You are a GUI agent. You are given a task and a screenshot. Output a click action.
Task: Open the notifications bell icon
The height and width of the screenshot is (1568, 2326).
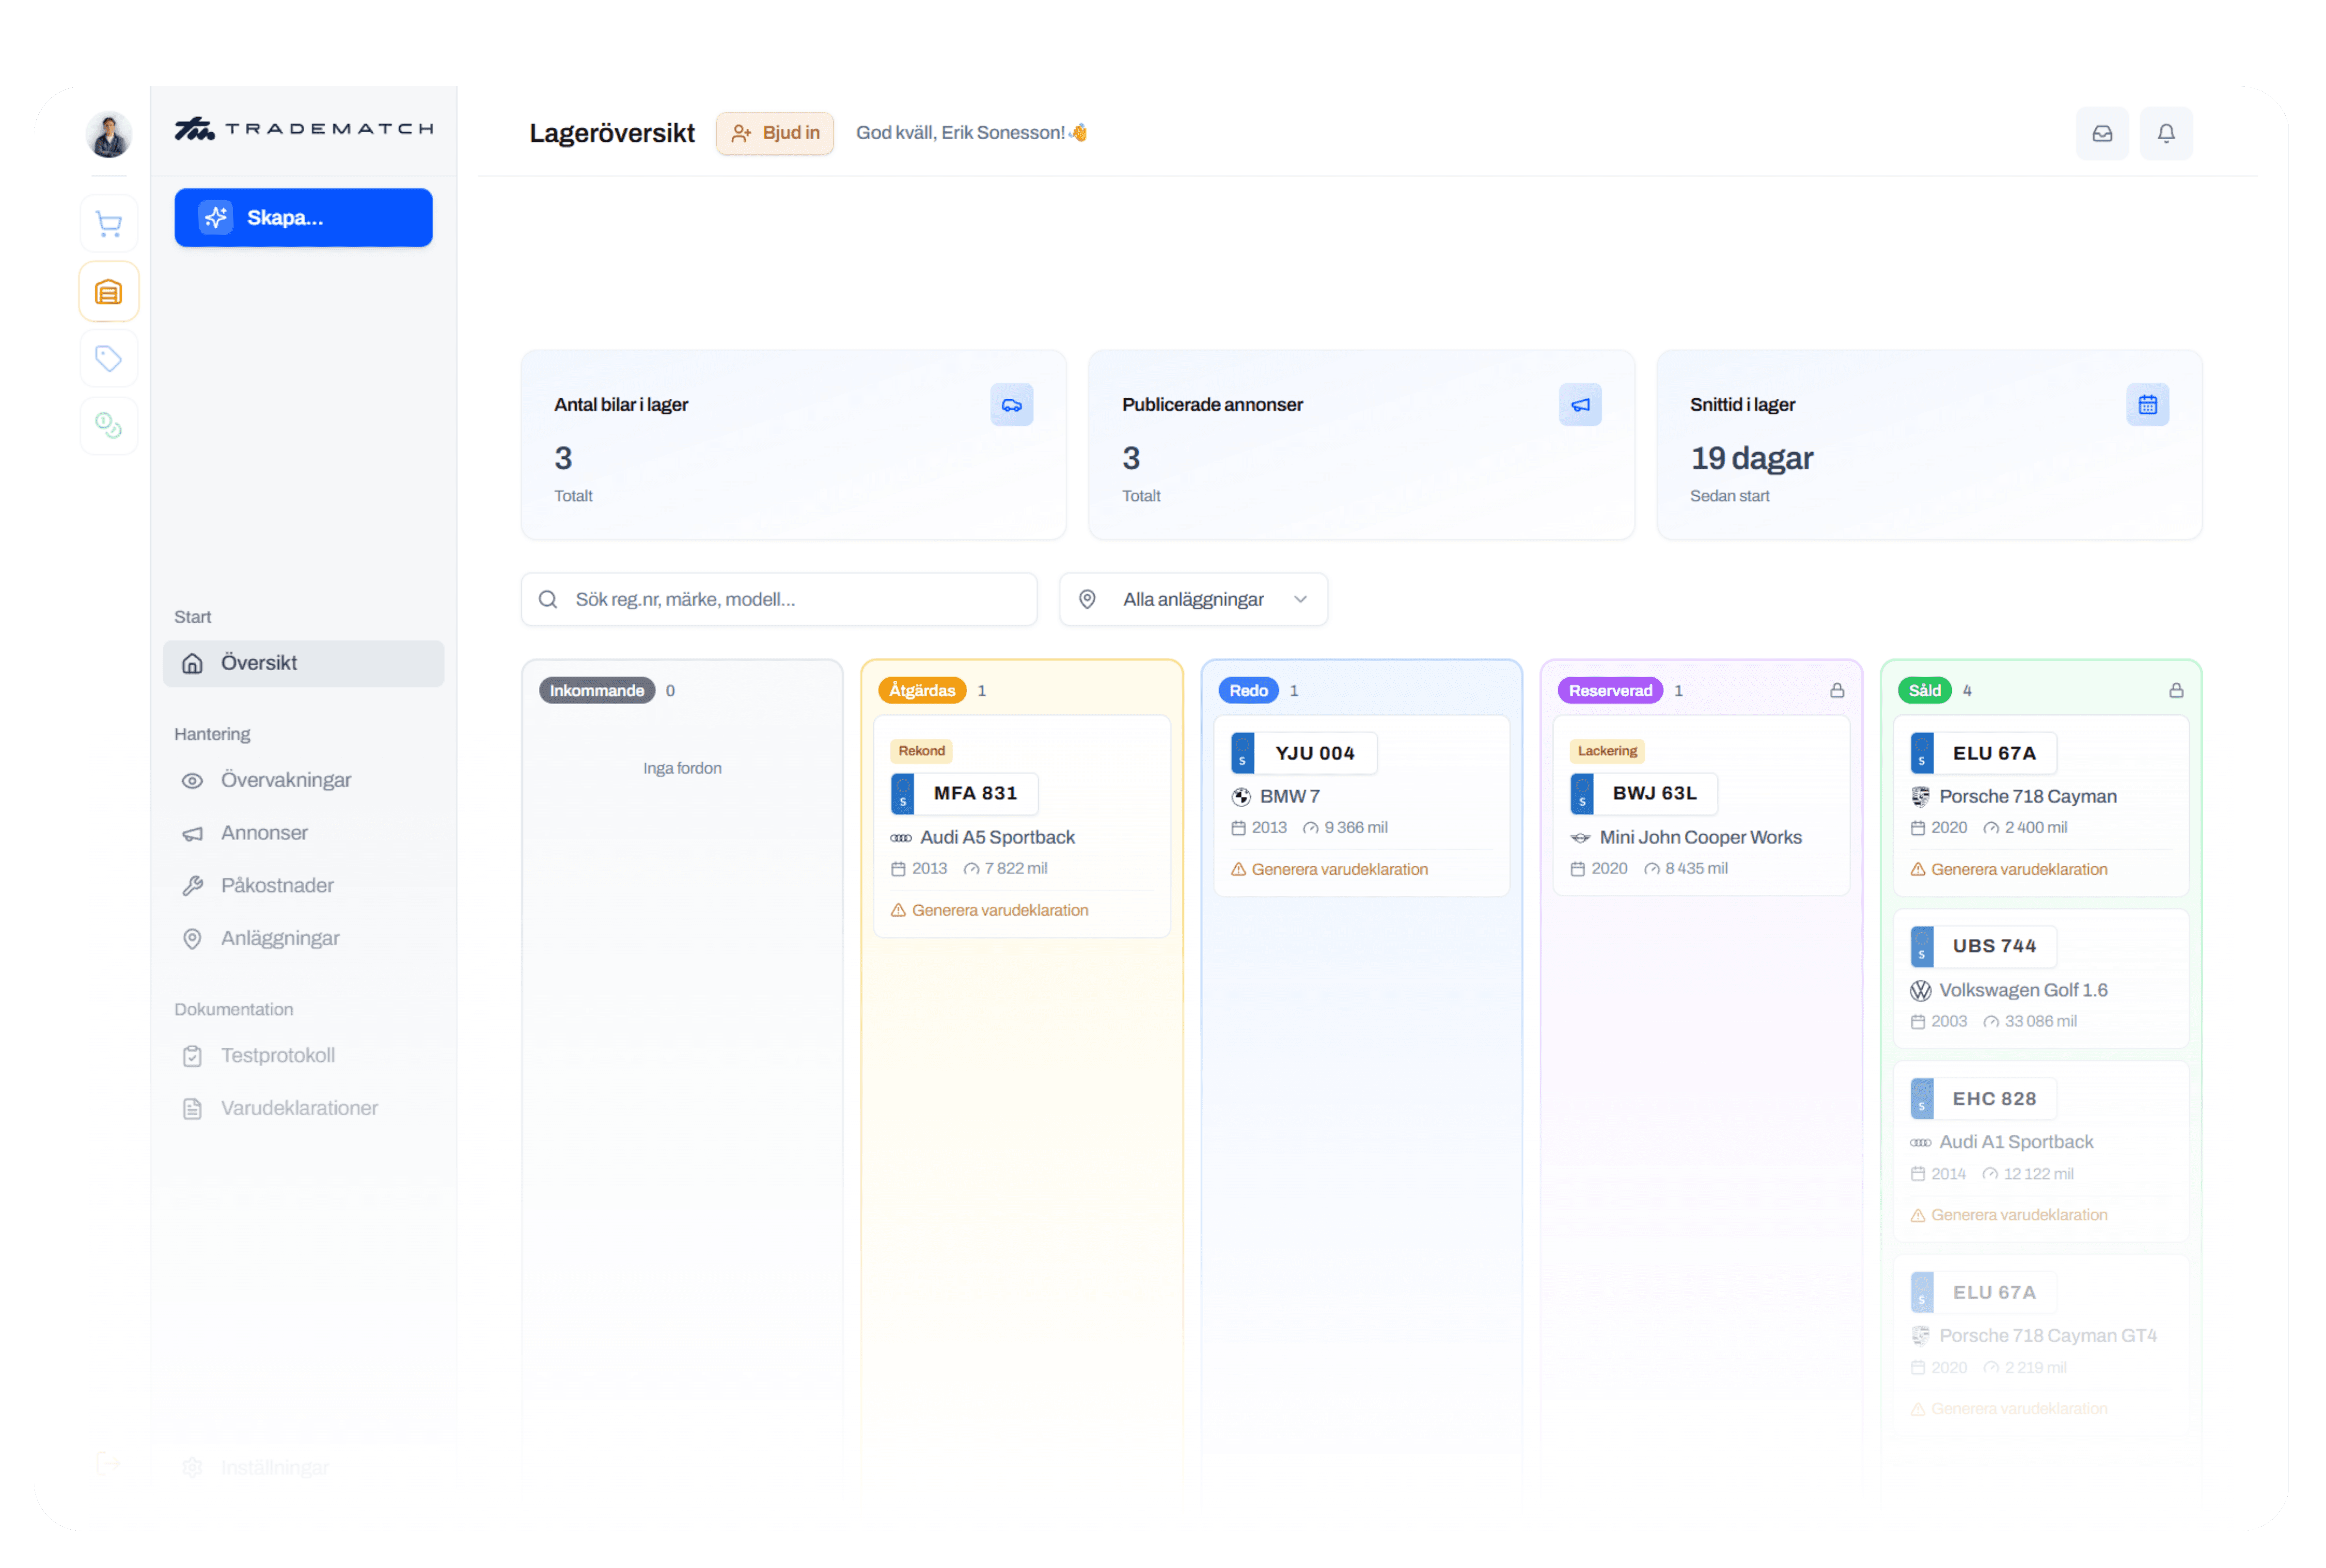tap(2165, 133)
